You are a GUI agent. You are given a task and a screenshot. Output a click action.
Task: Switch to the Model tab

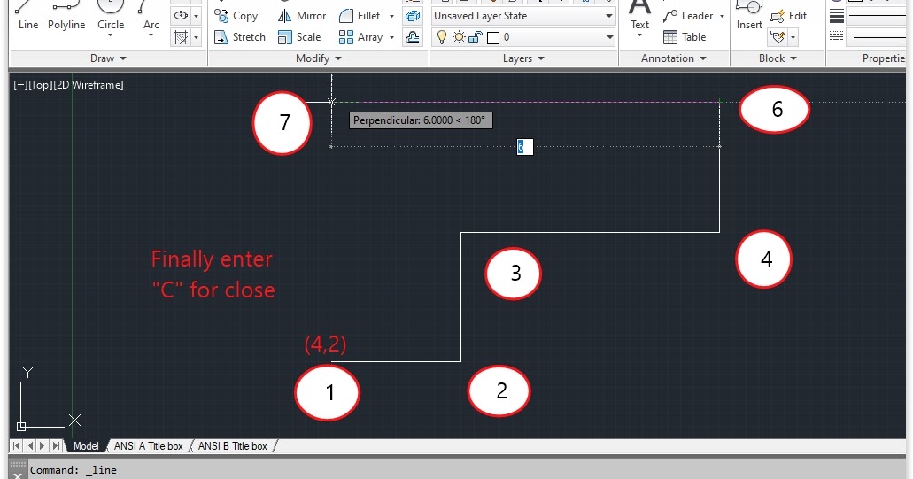(x=86, y=446)
